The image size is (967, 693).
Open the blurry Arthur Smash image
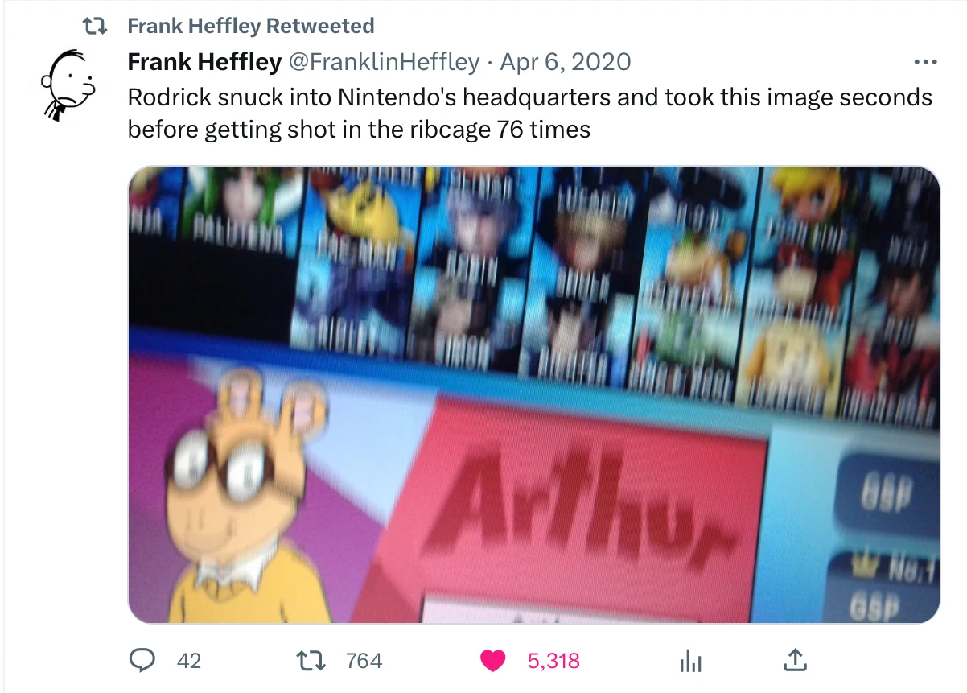click(534, 394)
